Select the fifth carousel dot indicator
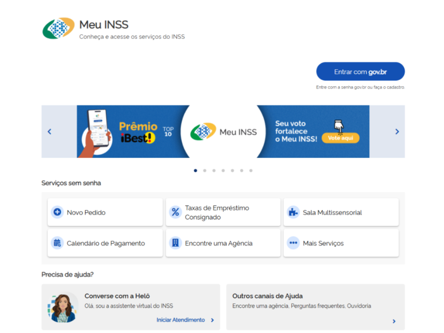The height and width of the screenshot is (333, 444). (232, 171)
